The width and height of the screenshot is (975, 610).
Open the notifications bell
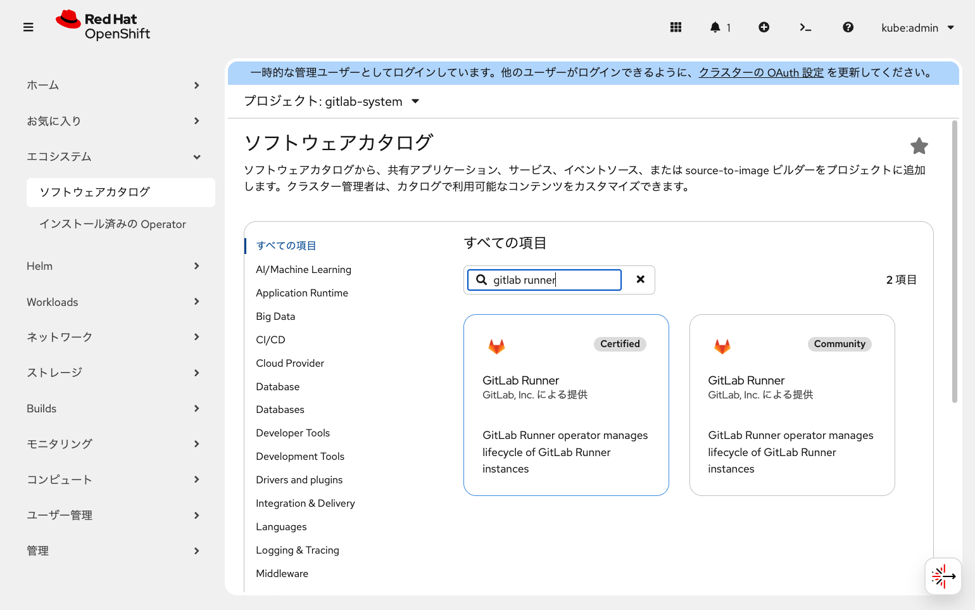[x=715, y=27]
